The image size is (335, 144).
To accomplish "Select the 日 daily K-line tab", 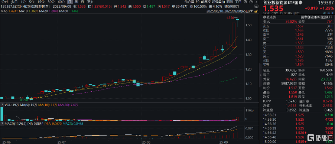I will (69, 2).
